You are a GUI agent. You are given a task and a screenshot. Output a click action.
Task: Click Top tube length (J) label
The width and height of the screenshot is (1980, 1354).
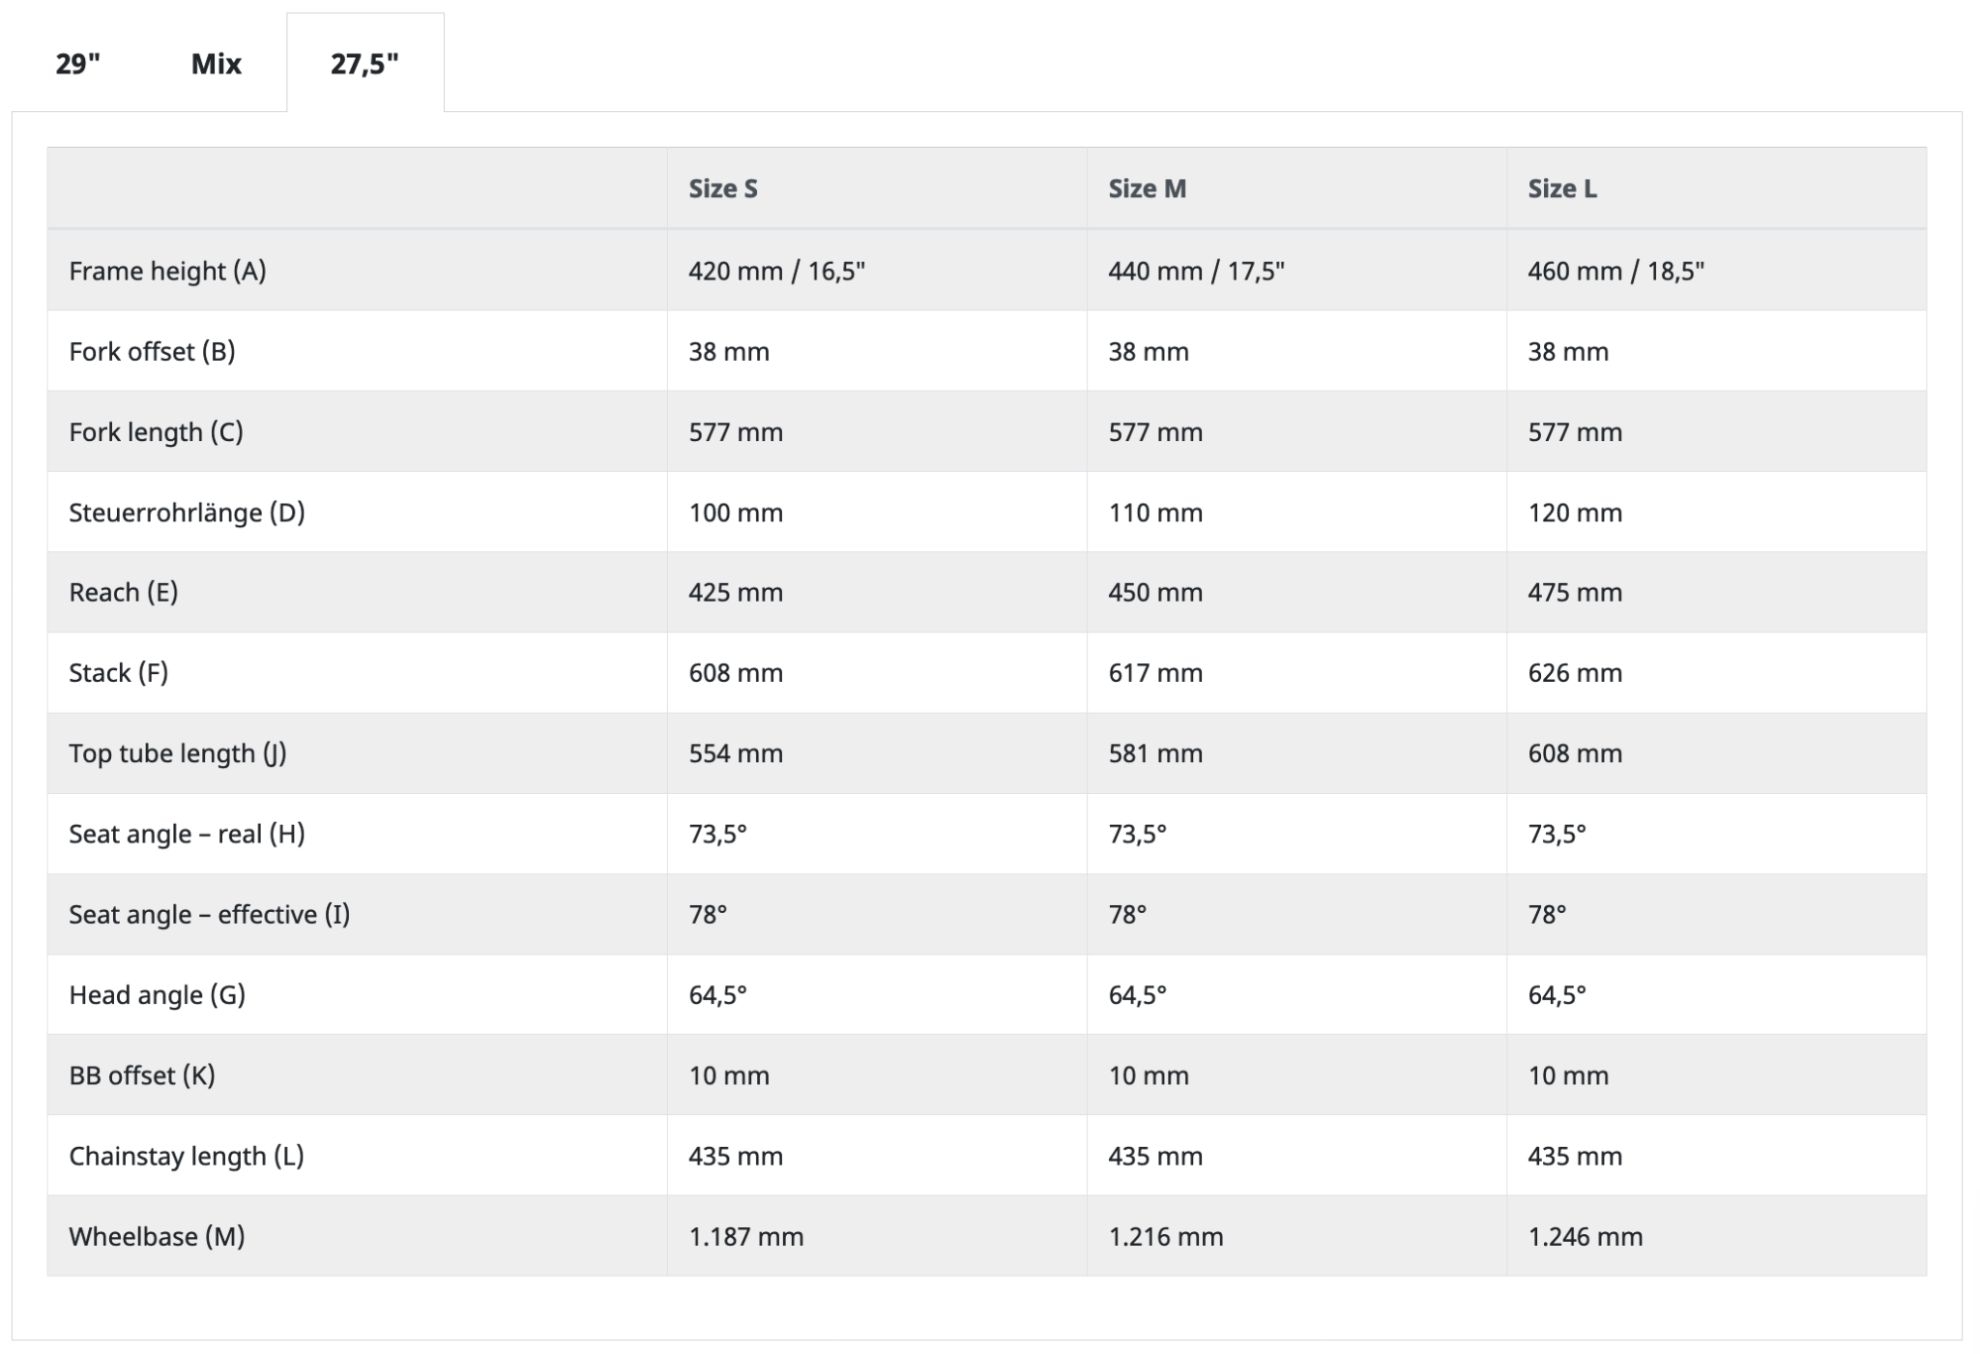click(178, 753)
